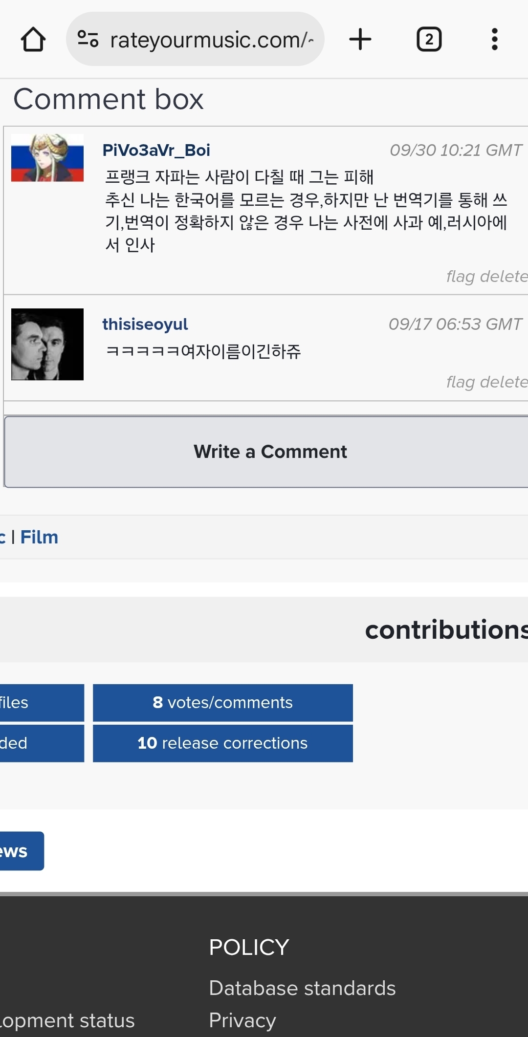Open the Privacy policy link
Screen dimensions: 528x1037
point(242,1020)
